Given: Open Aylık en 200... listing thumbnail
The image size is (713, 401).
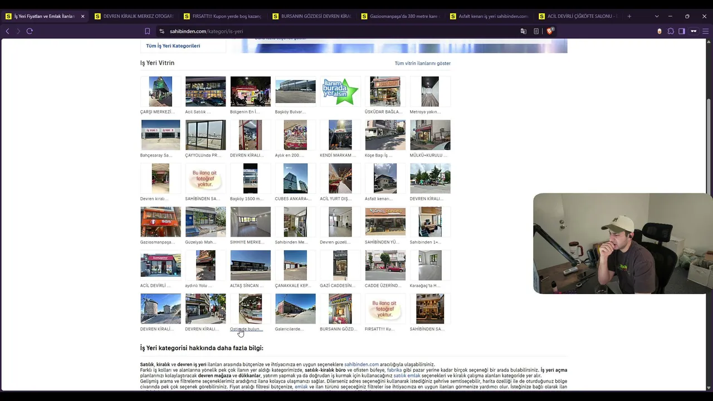Looking at the screenshot, I should click(x=295, y=135).
